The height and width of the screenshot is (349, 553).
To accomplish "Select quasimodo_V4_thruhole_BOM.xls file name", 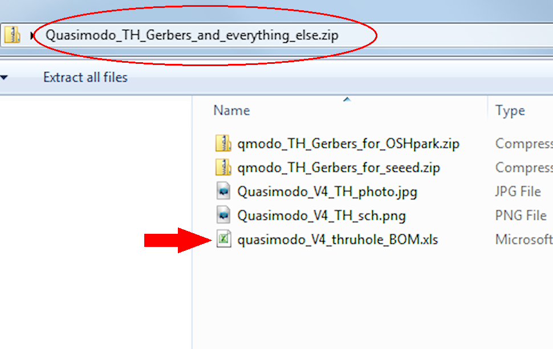I will point(338,240).
